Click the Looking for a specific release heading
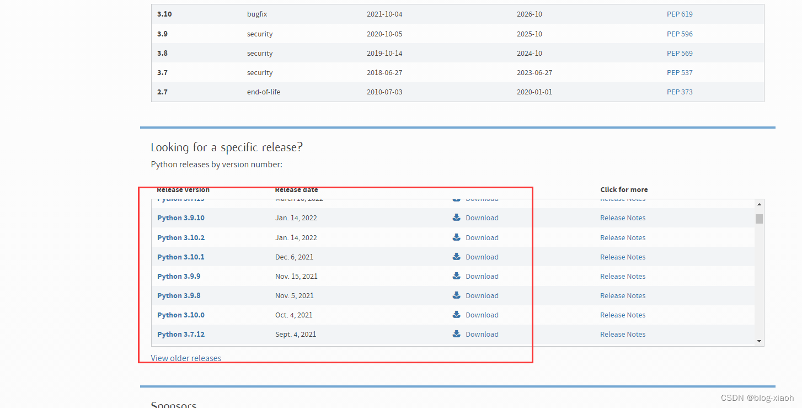Screen dimensions: 802x408 pos(227,147)
